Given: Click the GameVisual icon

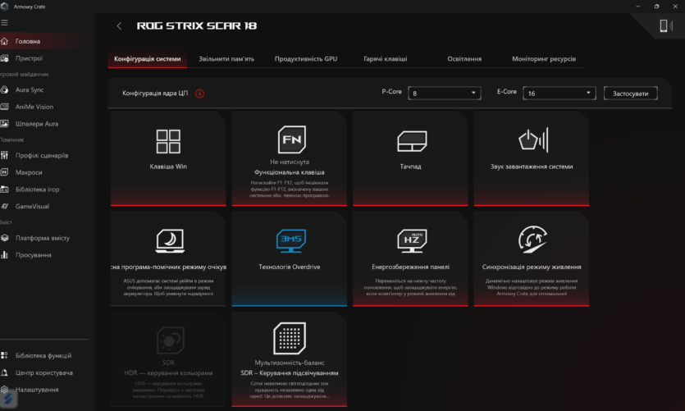Looking at the screenshot, I should [x=4, y=206].
